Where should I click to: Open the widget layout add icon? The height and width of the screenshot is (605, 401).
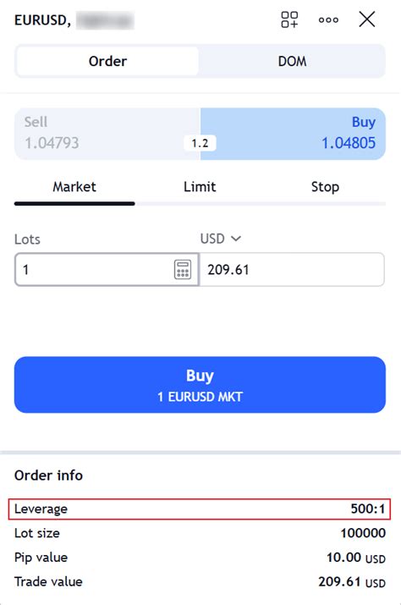289,19
